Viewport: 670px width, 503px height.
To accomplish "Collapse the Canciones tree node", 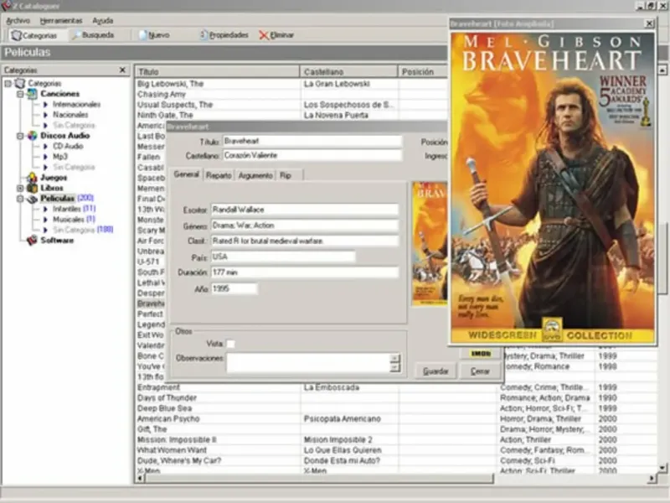I will click(x=20, y=94).
